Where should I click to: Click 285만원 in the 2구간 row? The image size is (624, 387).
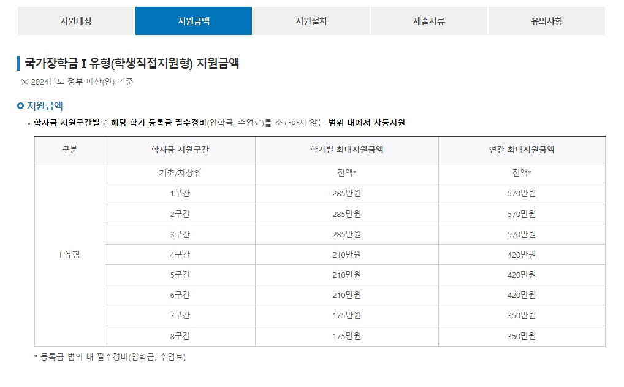[x=346, y=214]
